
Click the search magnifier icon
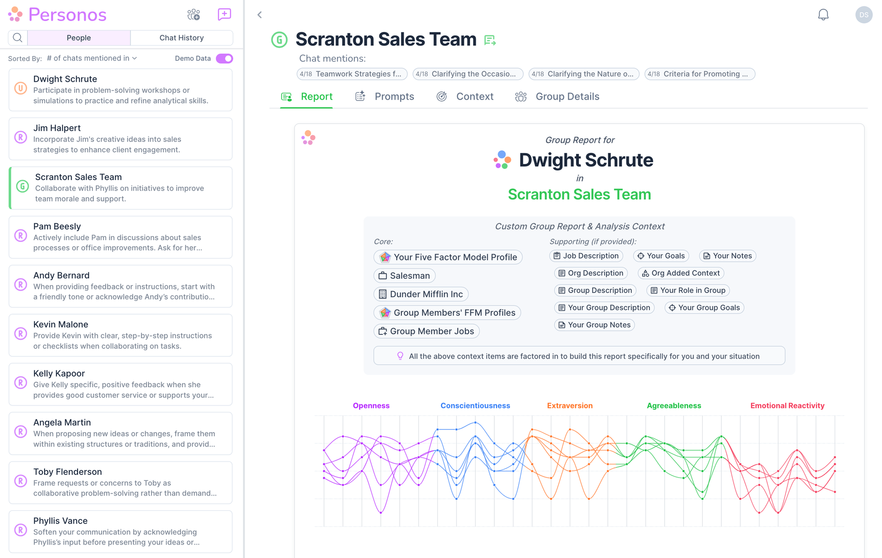pyautogui.click(x=17, y=38)
